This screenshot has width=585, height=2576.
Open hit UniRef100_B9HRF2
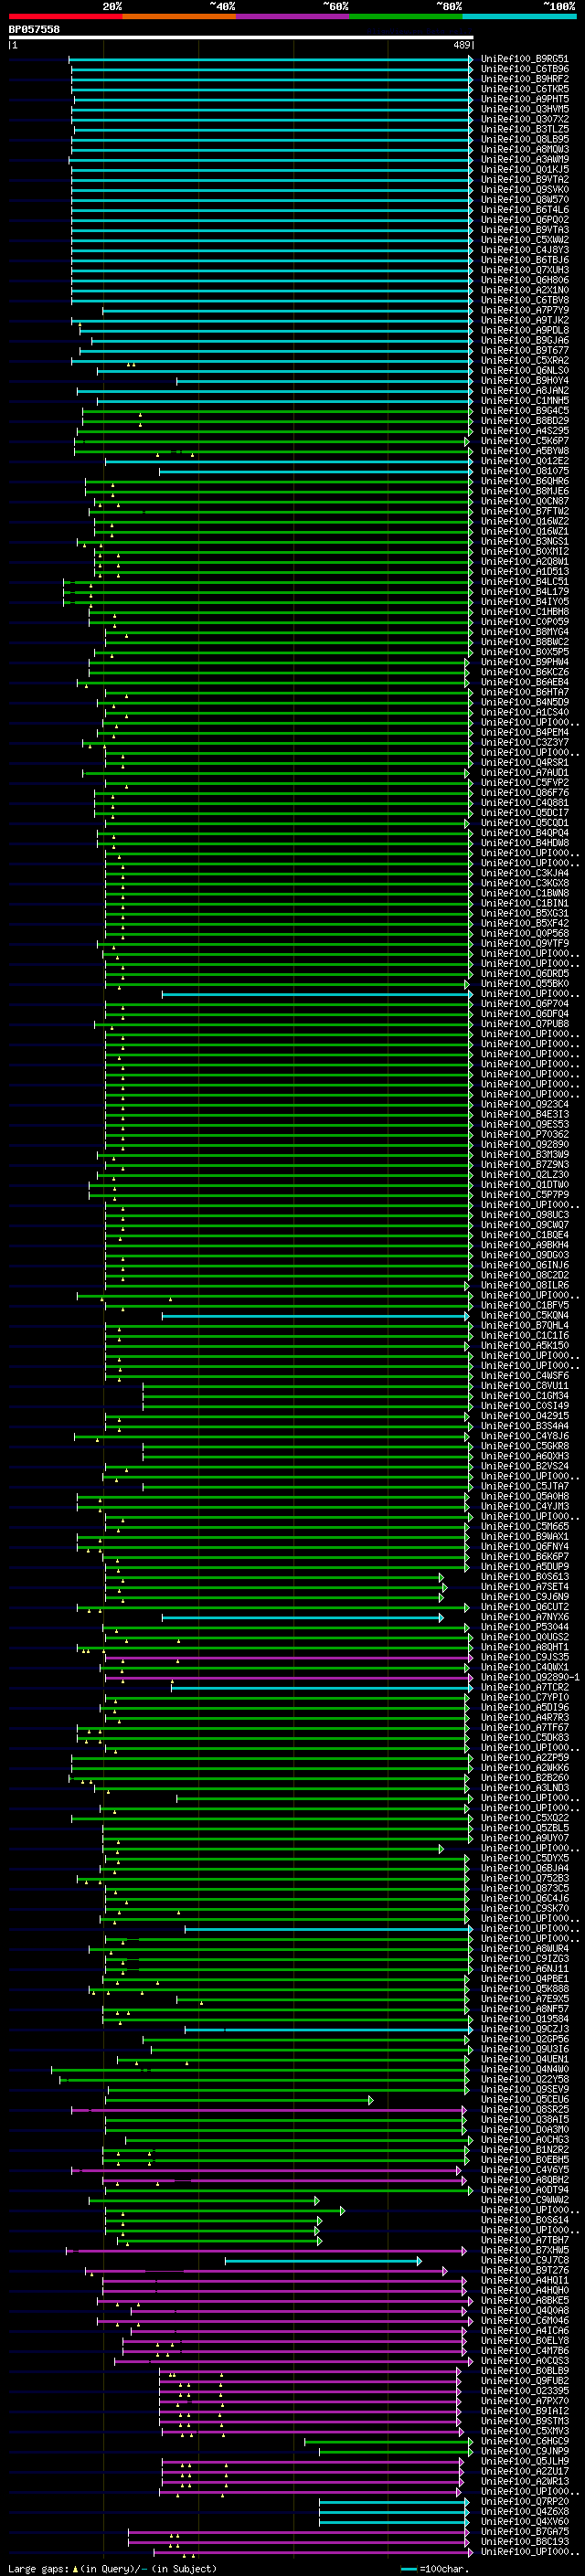tap(525, 79)
